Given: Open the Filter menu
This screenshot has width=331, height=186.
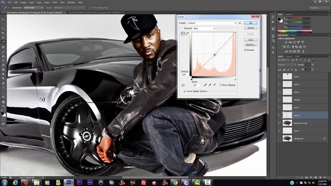Looking at the screenshot, I should [x=55, y=3].
